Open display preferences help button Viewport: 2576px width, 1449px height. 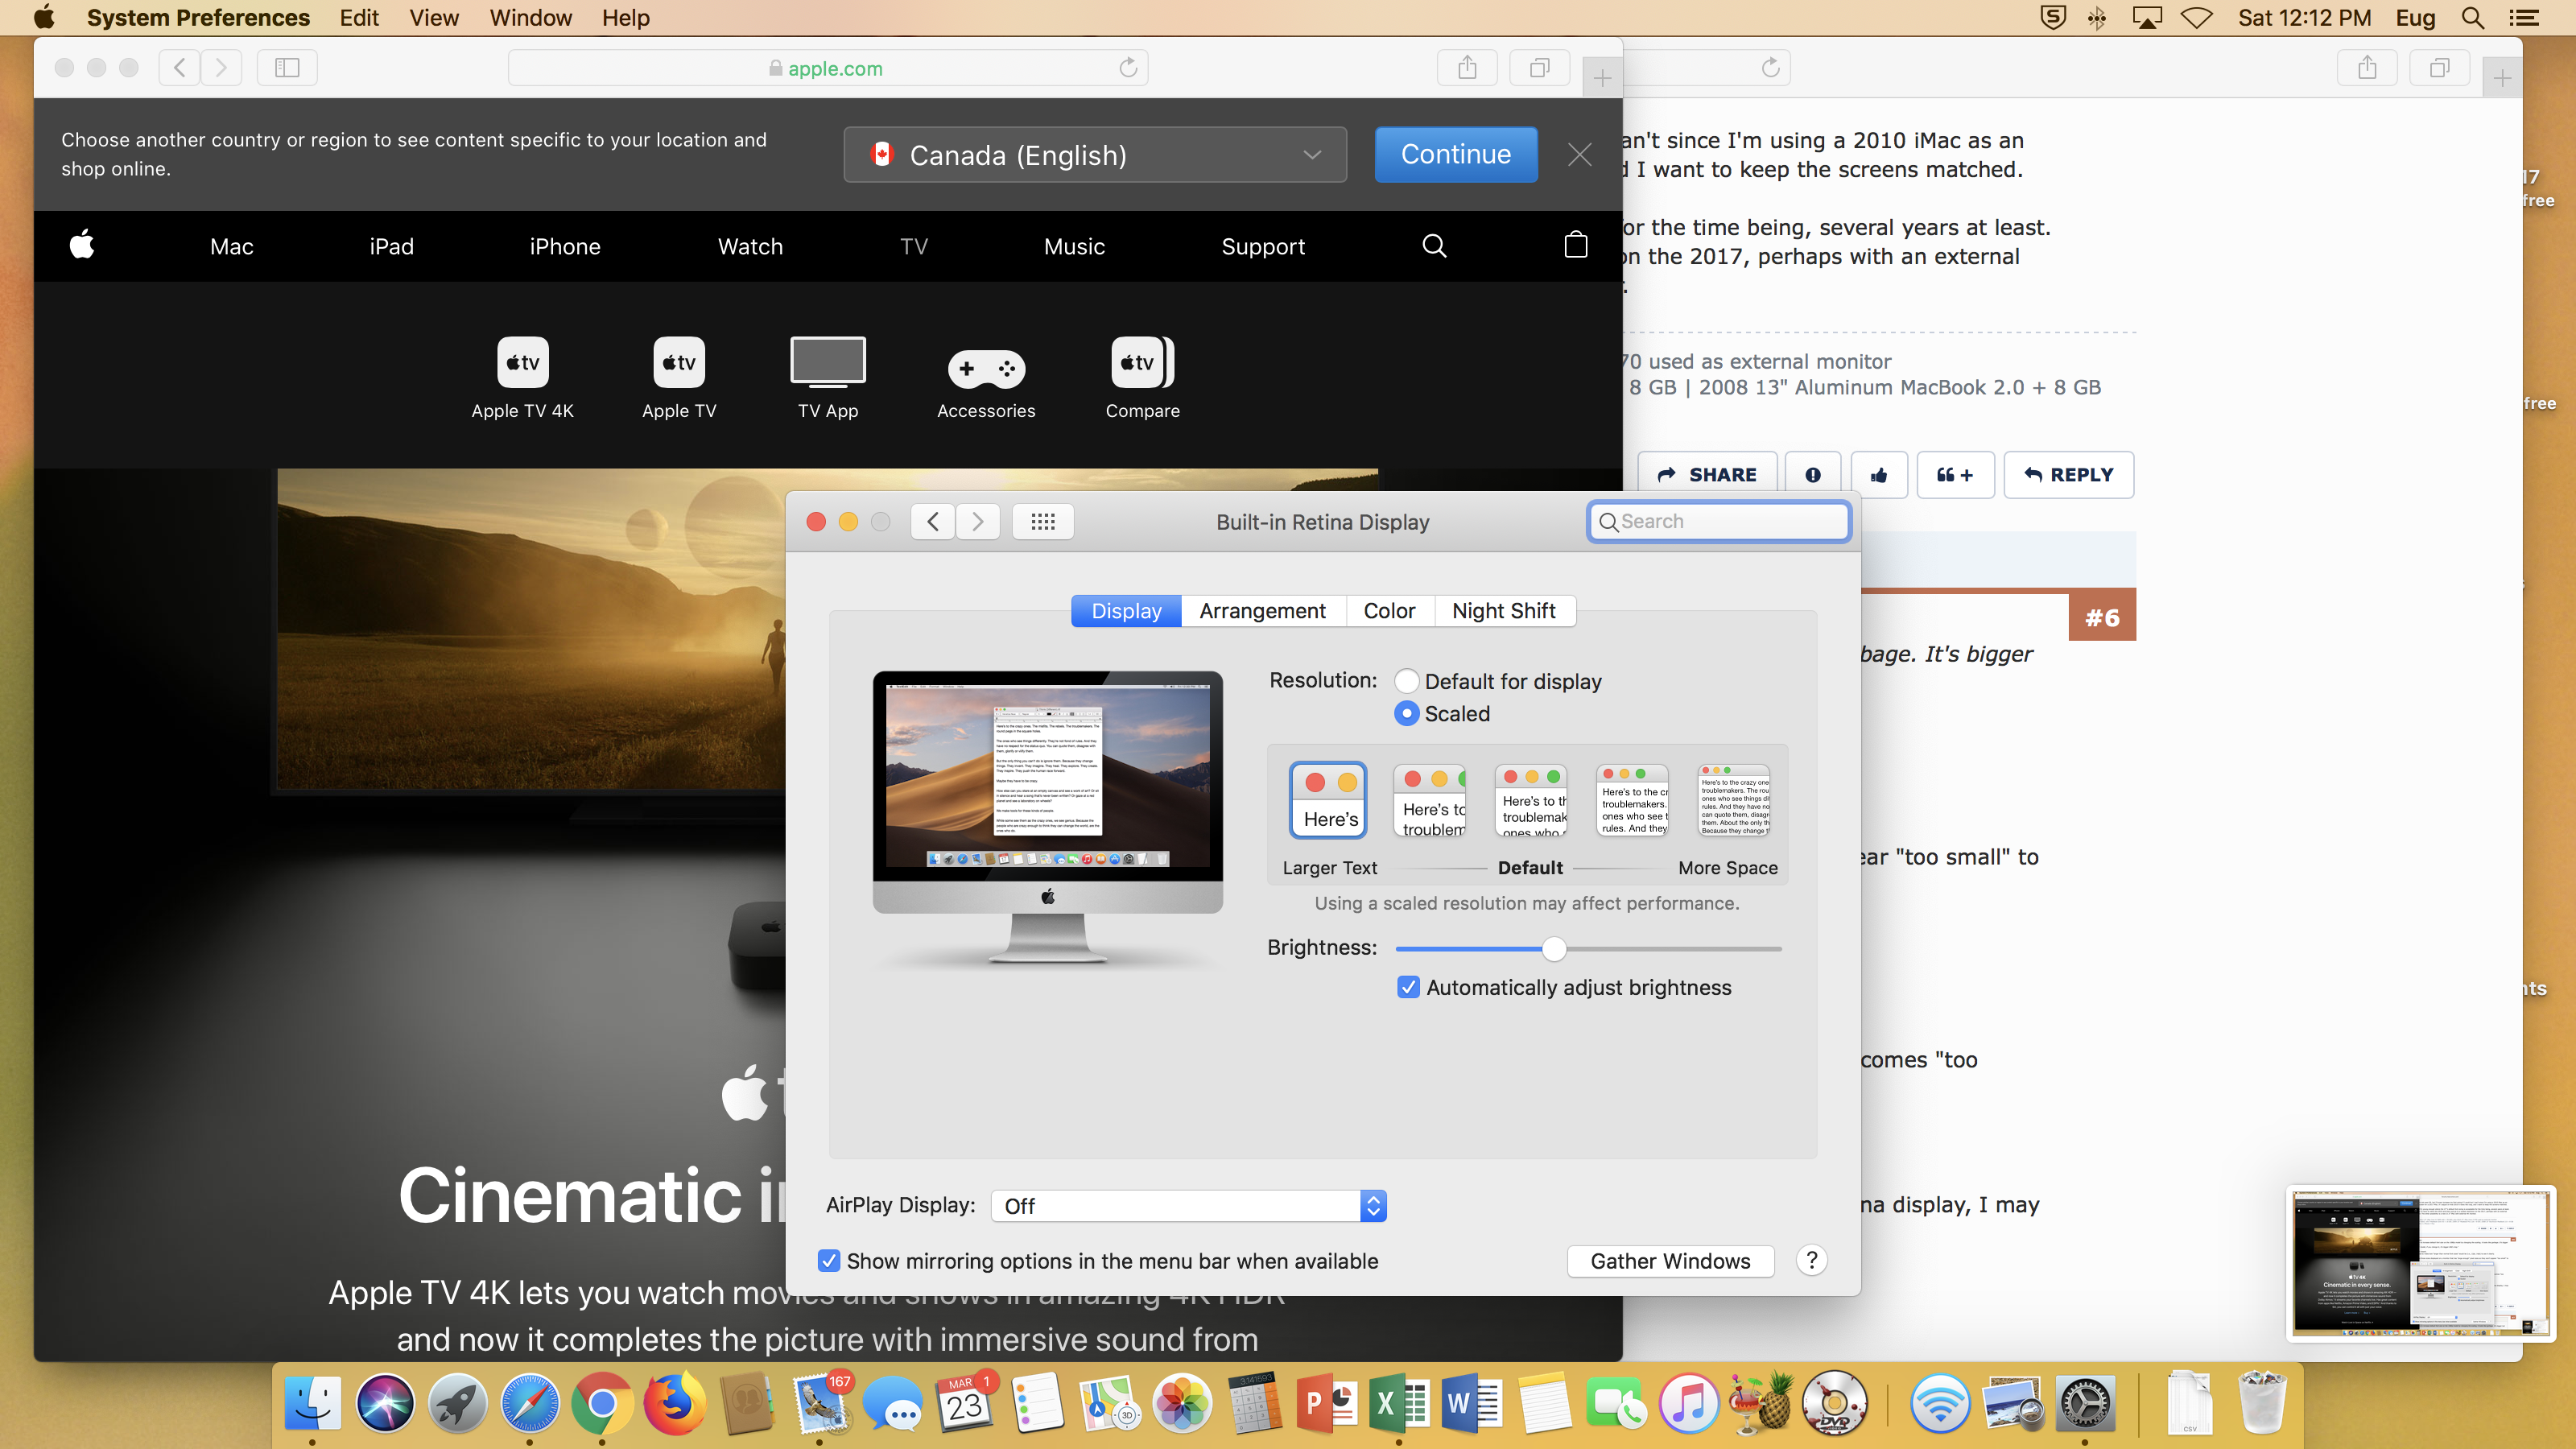click(1811, 1260)
